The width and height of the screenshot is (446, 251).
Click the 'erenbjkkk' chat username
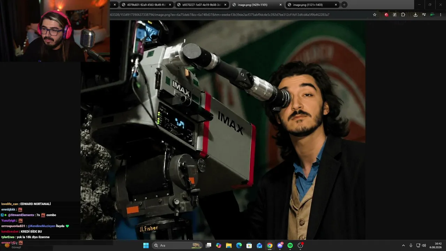[x=8, y=210]
